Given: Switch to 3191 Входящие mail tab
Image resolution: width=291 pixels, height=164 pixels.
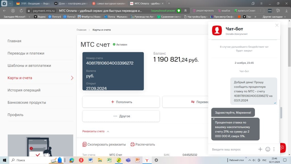Looking at the screenshot, I should click(x=33, y=3).
